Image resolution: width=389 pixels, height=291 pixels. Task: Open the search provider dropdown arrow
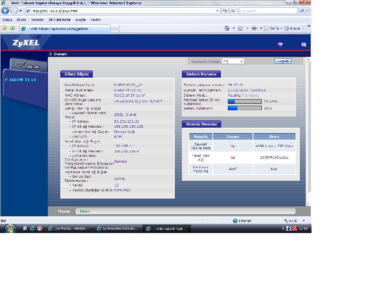(x=307, y=11)
